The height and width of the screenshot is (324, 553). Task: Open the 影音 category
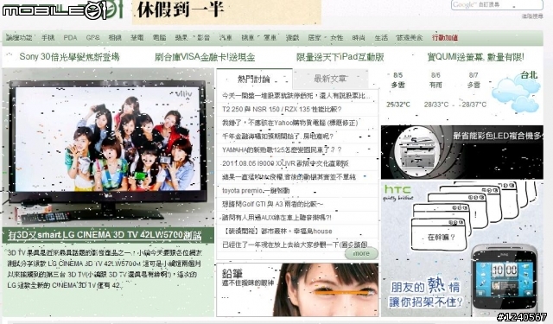click(204, 37)
